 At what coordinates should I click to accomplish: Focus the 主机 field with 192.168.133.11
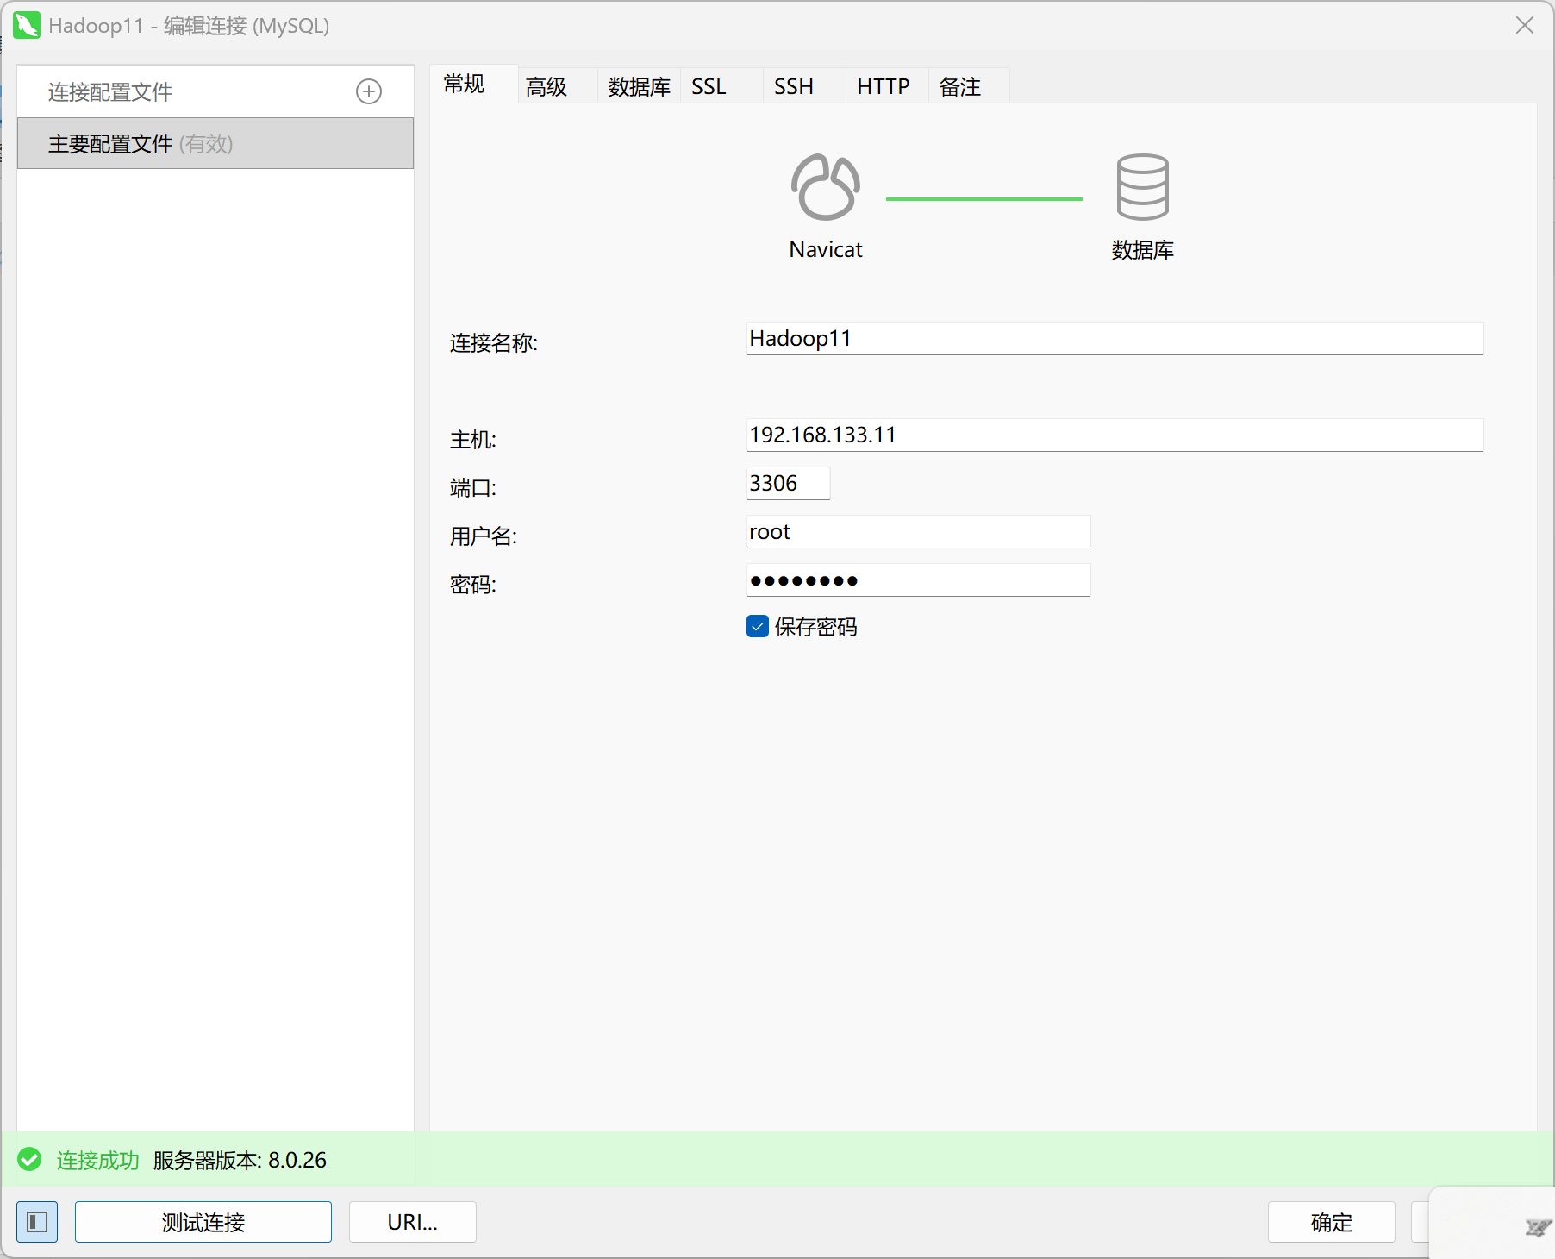pos(1115,435)
